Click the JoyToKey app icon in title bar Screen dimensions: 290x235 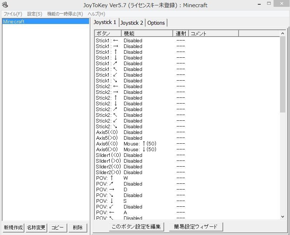(4, 5)
